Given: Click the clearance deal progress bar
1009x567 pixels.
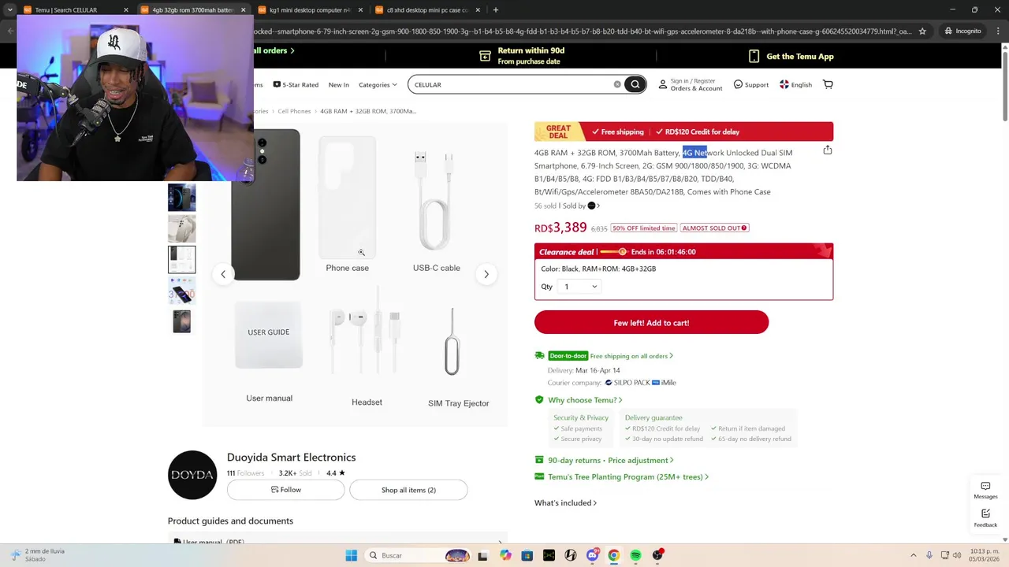Looking at the screenshot, I should (613, 252).
